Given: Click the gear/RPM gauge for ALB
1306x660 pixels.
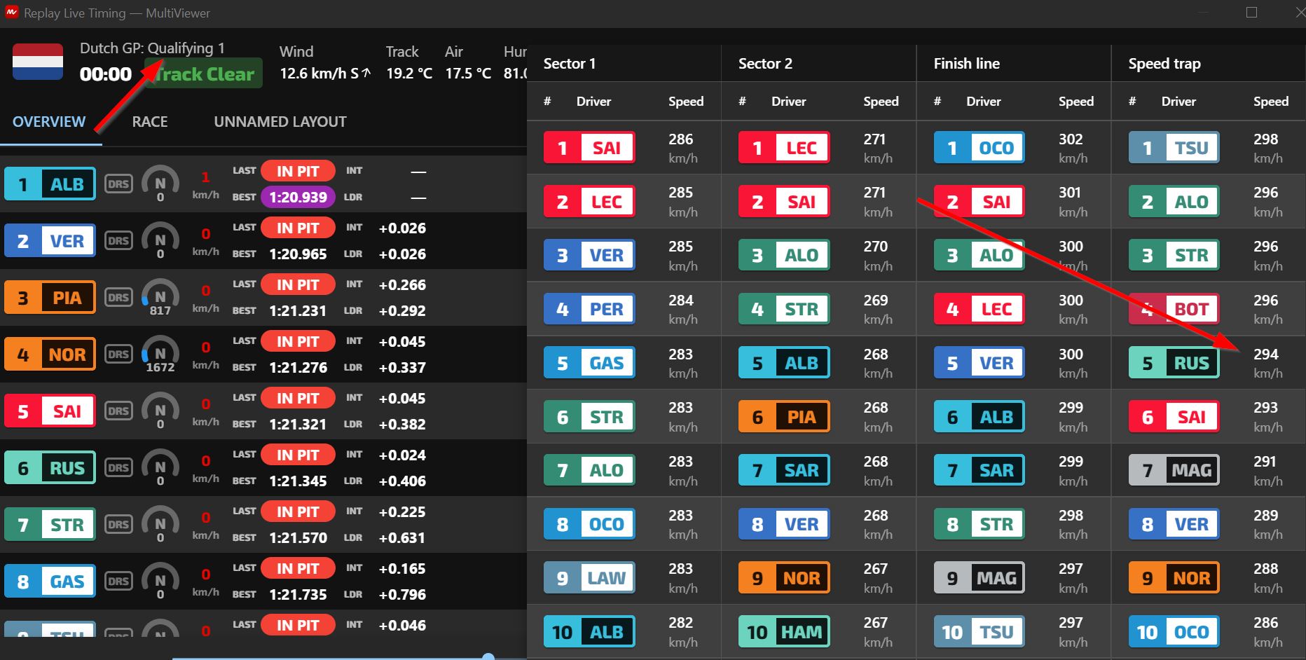Looking at the screenshot, I should coord(160,184).
